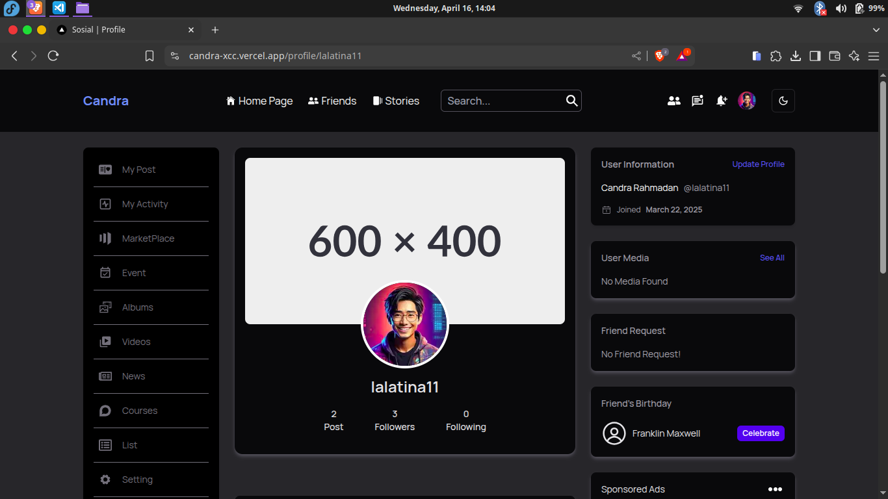Click the system volume icon
Screen dimensions: 888x499
[841, 8]
